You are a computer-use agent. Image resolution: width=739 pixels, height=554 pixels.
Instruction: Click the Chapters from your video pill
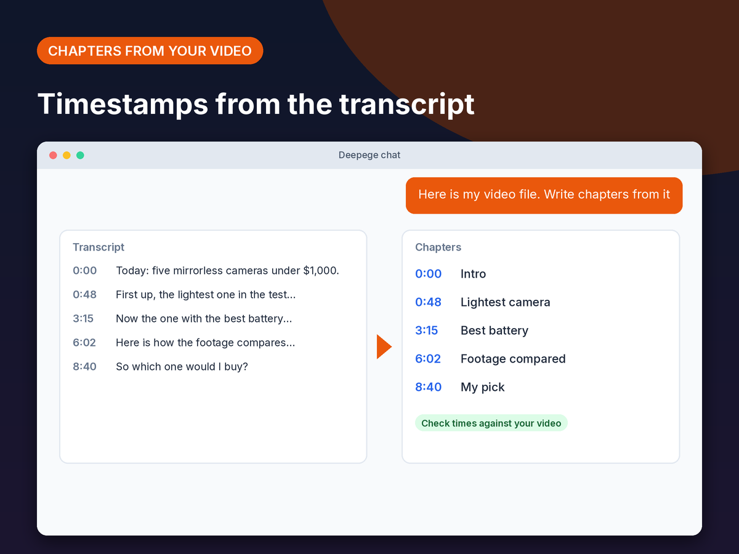[x=150, y=50]
